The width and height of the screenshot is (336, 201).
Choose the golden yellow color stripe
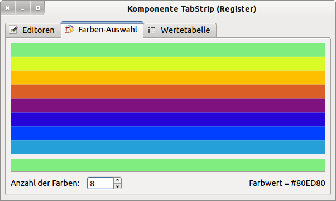point(168,78)
